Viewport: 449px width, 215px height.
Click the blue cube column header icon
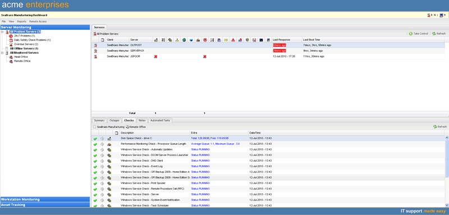click(191, 40)
